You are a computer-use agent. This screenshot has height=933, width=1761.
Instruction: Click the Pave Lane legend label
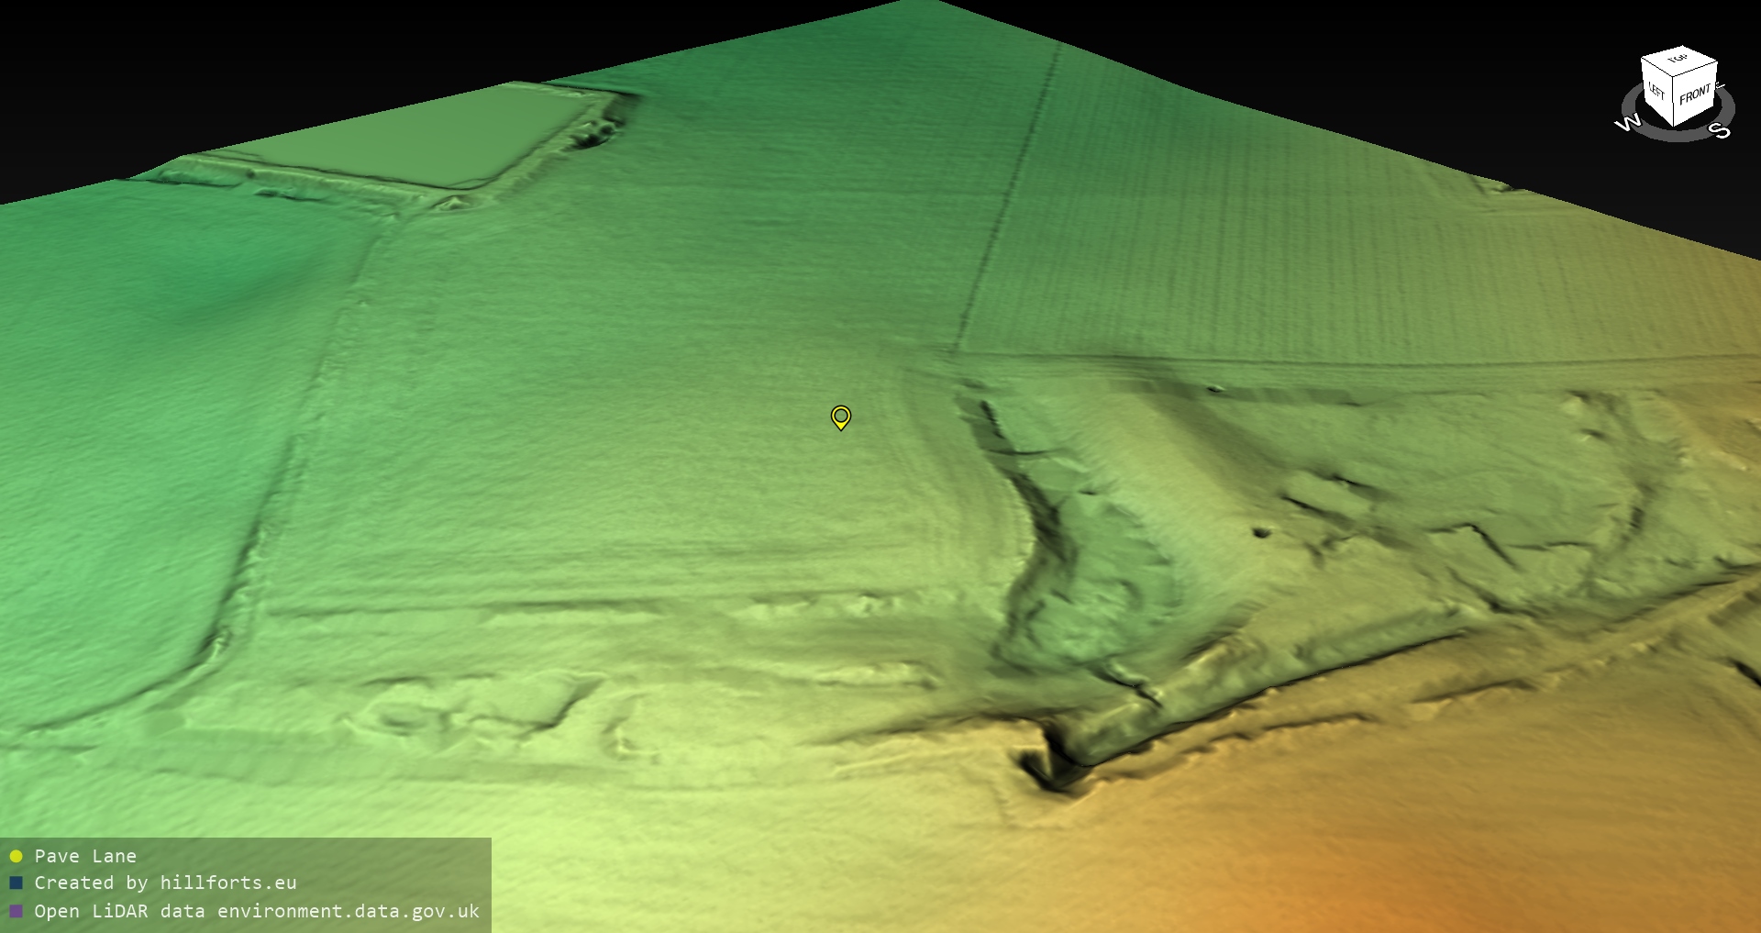point(85,856)
